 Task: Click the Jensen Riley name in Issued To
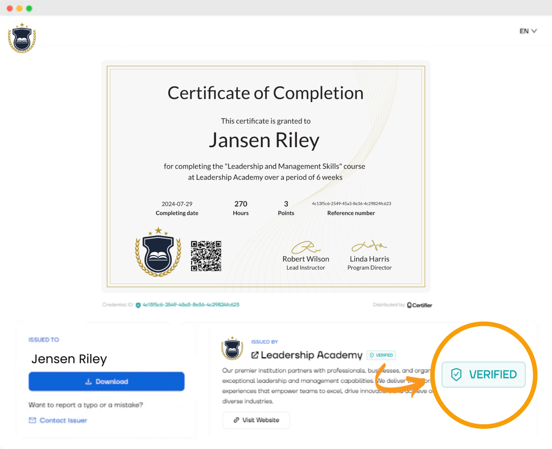[x=69, y=359]
